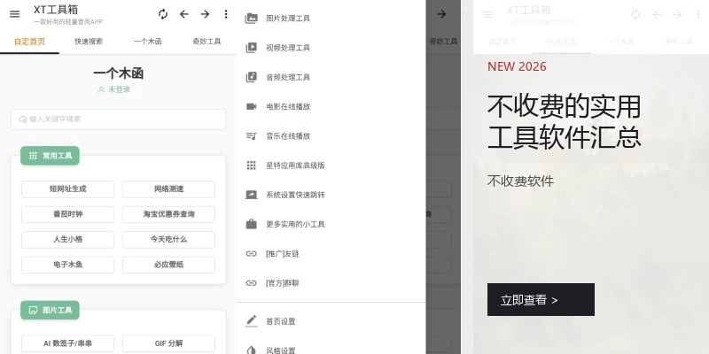Go back with the left arrow icon
Viewport: 709px width, 354px height.
pos(184,14)
